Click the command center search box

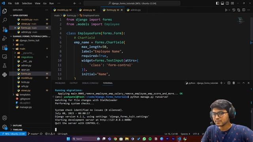(x=132, y=3)
